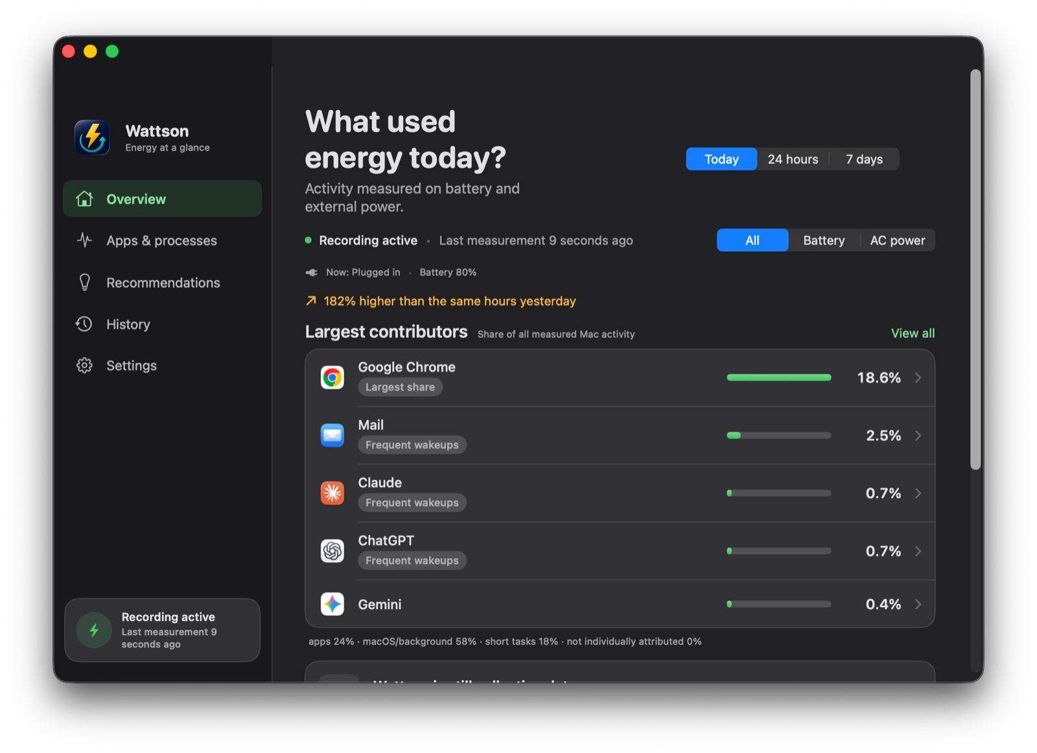Click the Largest share tag on Chrome

[400, 387]
